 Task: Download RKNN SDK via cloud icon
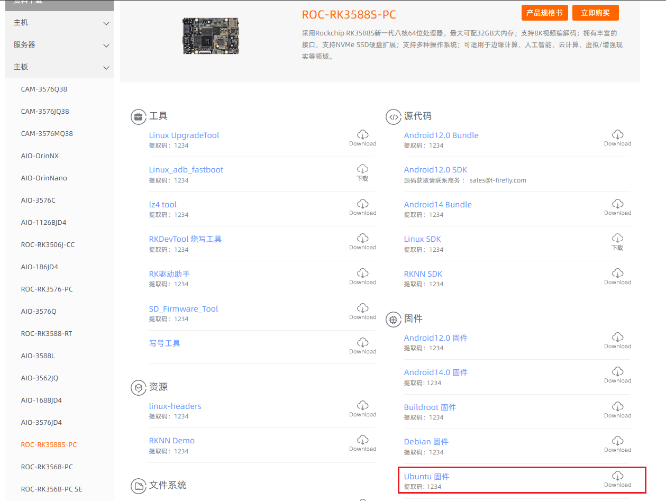tap(618, 273)
